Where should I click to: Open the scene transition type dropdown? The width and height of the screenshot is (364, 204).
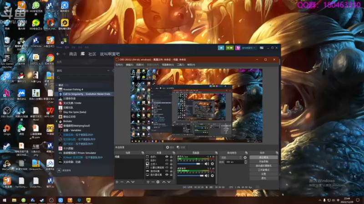[x=231, y=157]
